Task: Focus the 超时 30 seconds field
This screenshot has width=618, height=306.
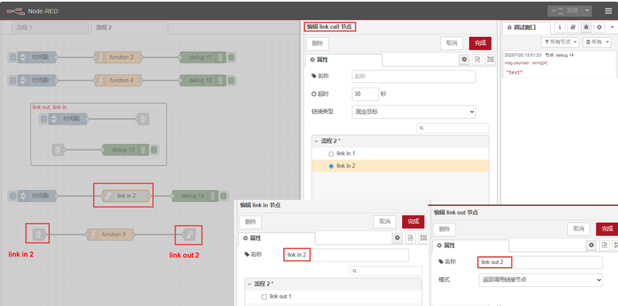Action: pyautogui.click(x=365, y=94)
